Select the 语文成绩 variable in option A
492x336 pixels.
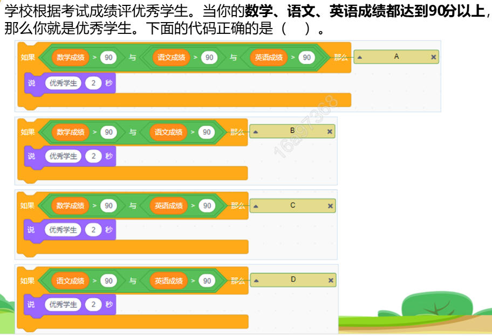coord(172,57)
